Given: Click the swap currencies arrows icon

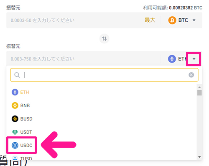Looking at the screenshot, I should (104, 38).
